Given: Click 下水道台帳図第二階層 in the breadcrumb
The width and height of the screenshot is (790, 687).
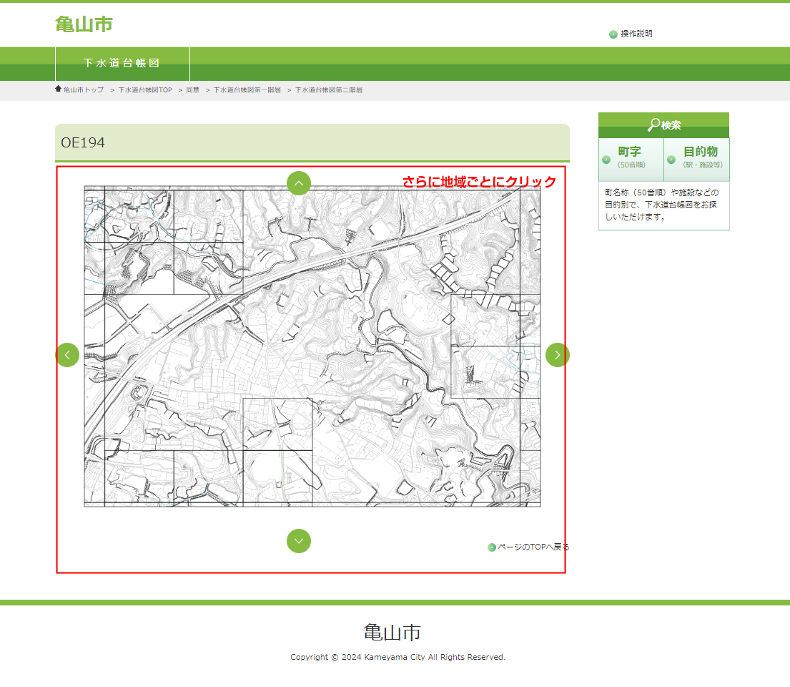Looking at the screenshot, I should (328, 90).
